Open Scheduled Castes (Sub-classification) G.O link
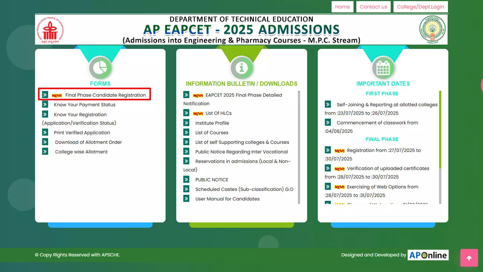The image size is (483, 272). pyautogui.click(x=244, y=189)
